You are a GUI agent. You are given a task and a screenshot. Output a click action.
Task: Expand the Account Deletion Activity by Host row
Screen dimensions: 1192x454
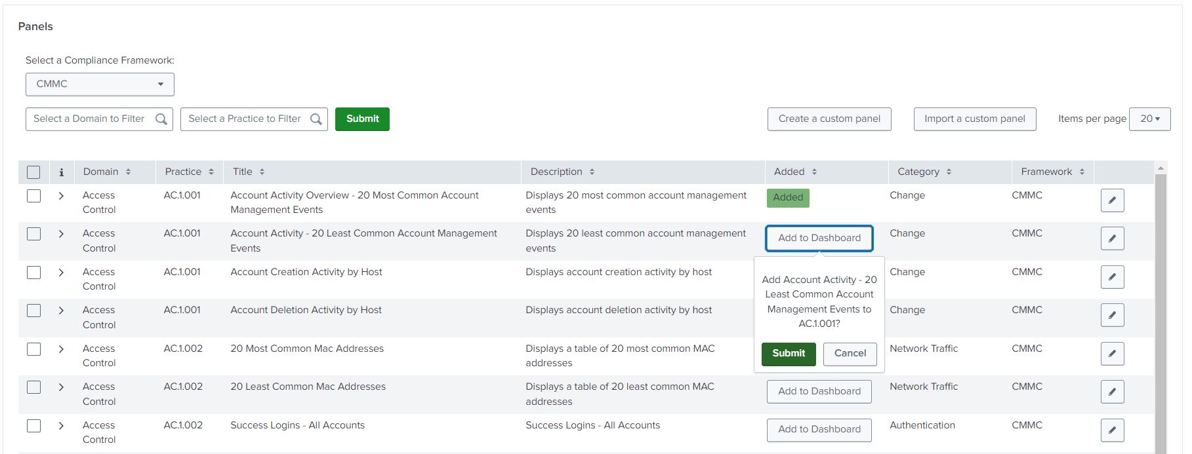point(61,311)
